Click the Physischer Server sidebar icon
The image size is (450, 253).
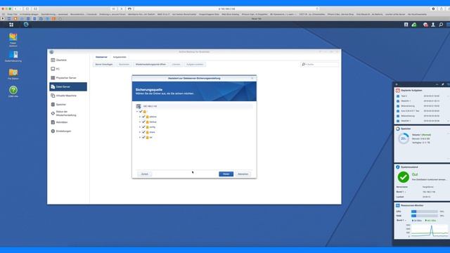point(53,78)
